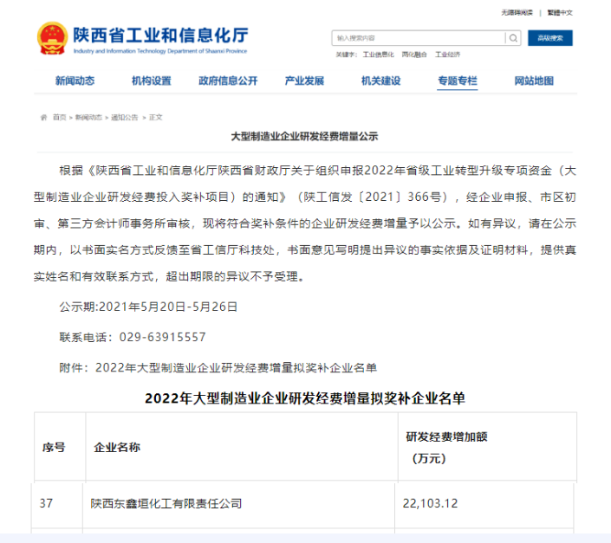The height and width of the screenshot is (543, 611).
Task: Click keyword 两化融合
Action: coord(414,55)
